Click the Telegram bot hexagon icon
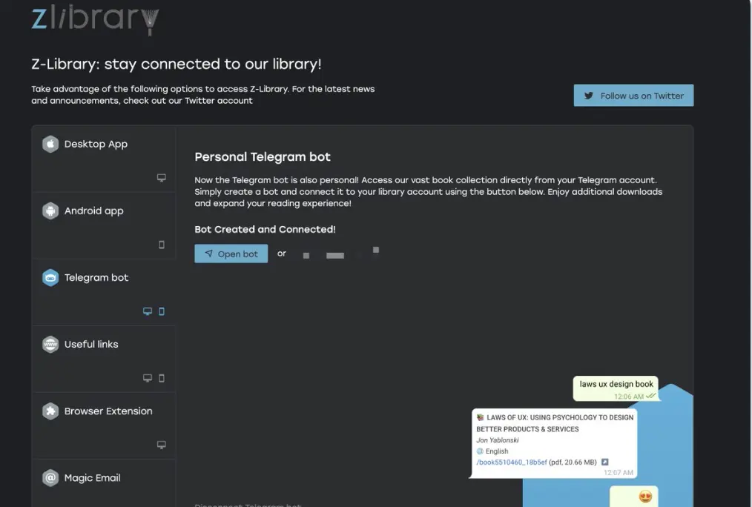 point(50,278)
